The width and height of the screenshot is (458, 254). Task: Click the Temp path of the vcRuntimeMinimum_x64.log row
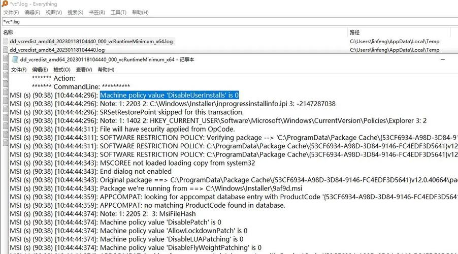[395, 42]
